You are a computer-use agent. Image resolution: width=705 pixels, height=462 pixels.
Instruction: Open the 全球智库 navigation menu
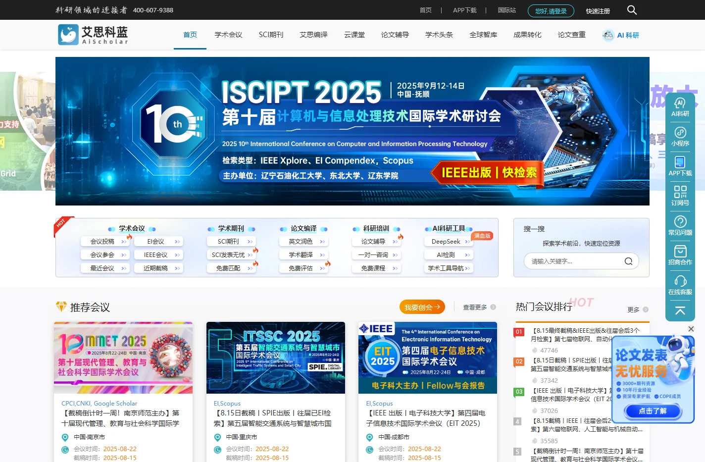(x=483, y=35)
